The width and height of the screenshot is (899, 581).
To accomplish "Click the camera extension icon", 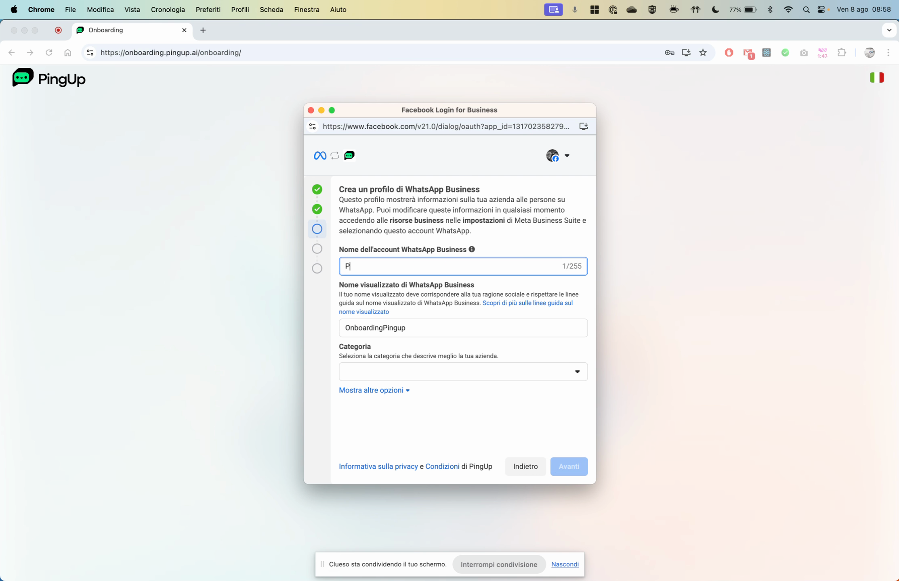I will click(804, 52).
